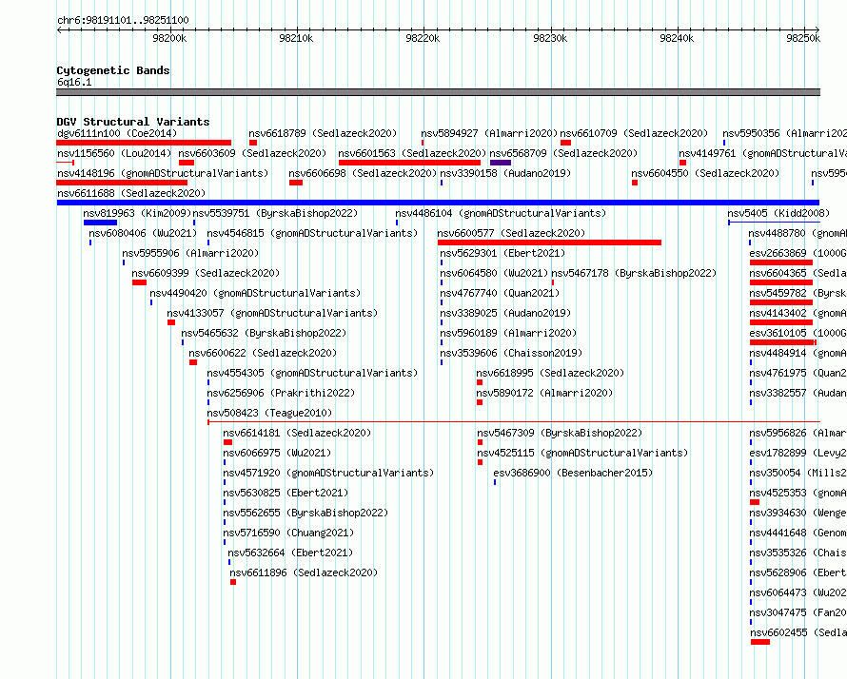Open nsv4133057 (gnomADStructuralVariants) entry
This screenshot has width=847, height=679.
click(x=272, y=313)
